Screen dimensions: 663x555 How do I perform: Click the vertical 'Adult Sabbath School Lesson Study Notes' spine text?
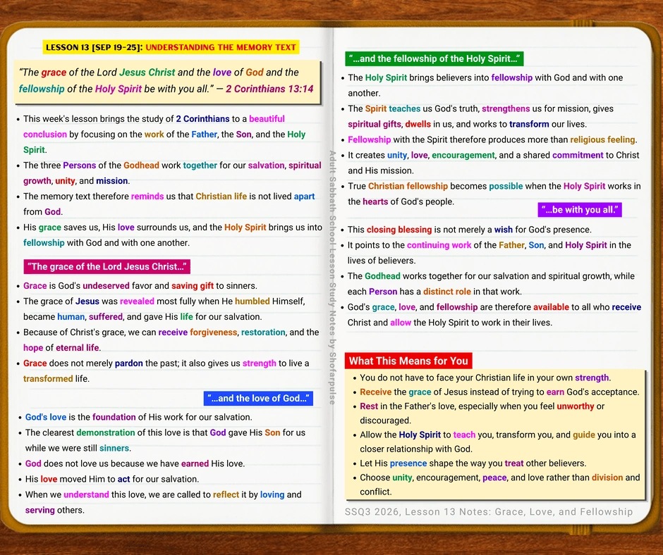pos(332,277)
